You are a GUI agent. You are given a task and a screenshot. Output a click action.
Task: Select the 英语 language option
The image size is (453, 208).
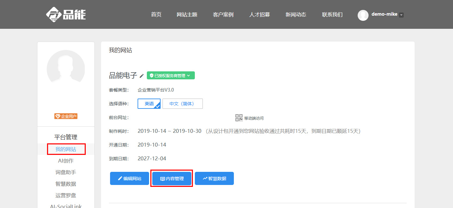(x=149, y=104)
